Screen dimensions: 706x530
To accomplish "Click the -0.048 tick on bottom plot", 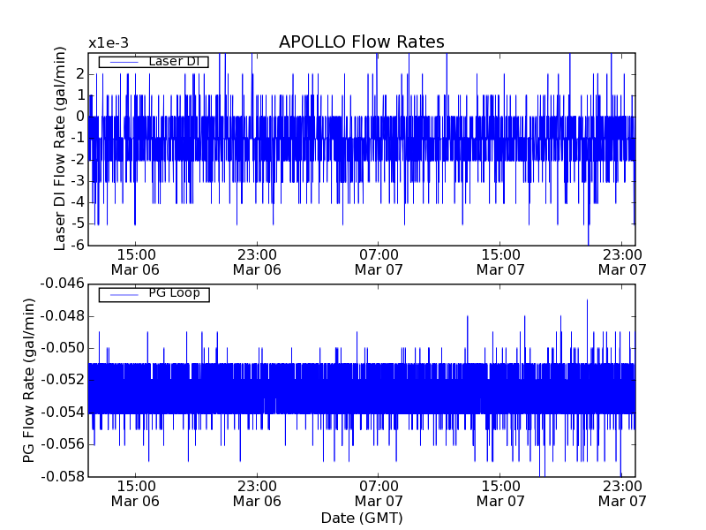I will [63, 316].
